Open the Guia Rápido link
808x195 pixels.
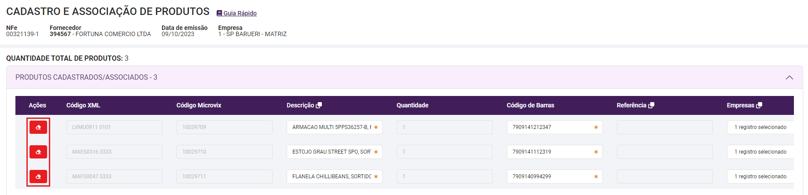240,13
